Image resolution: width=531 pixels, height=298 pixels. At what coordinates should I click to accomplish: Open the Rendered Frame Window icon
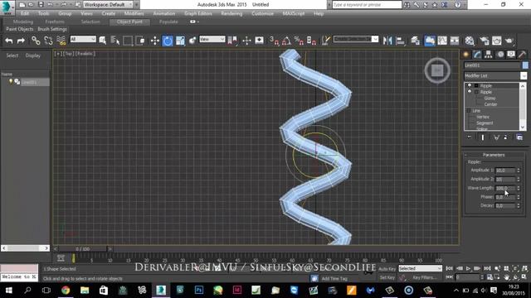(x=496, y=41)
